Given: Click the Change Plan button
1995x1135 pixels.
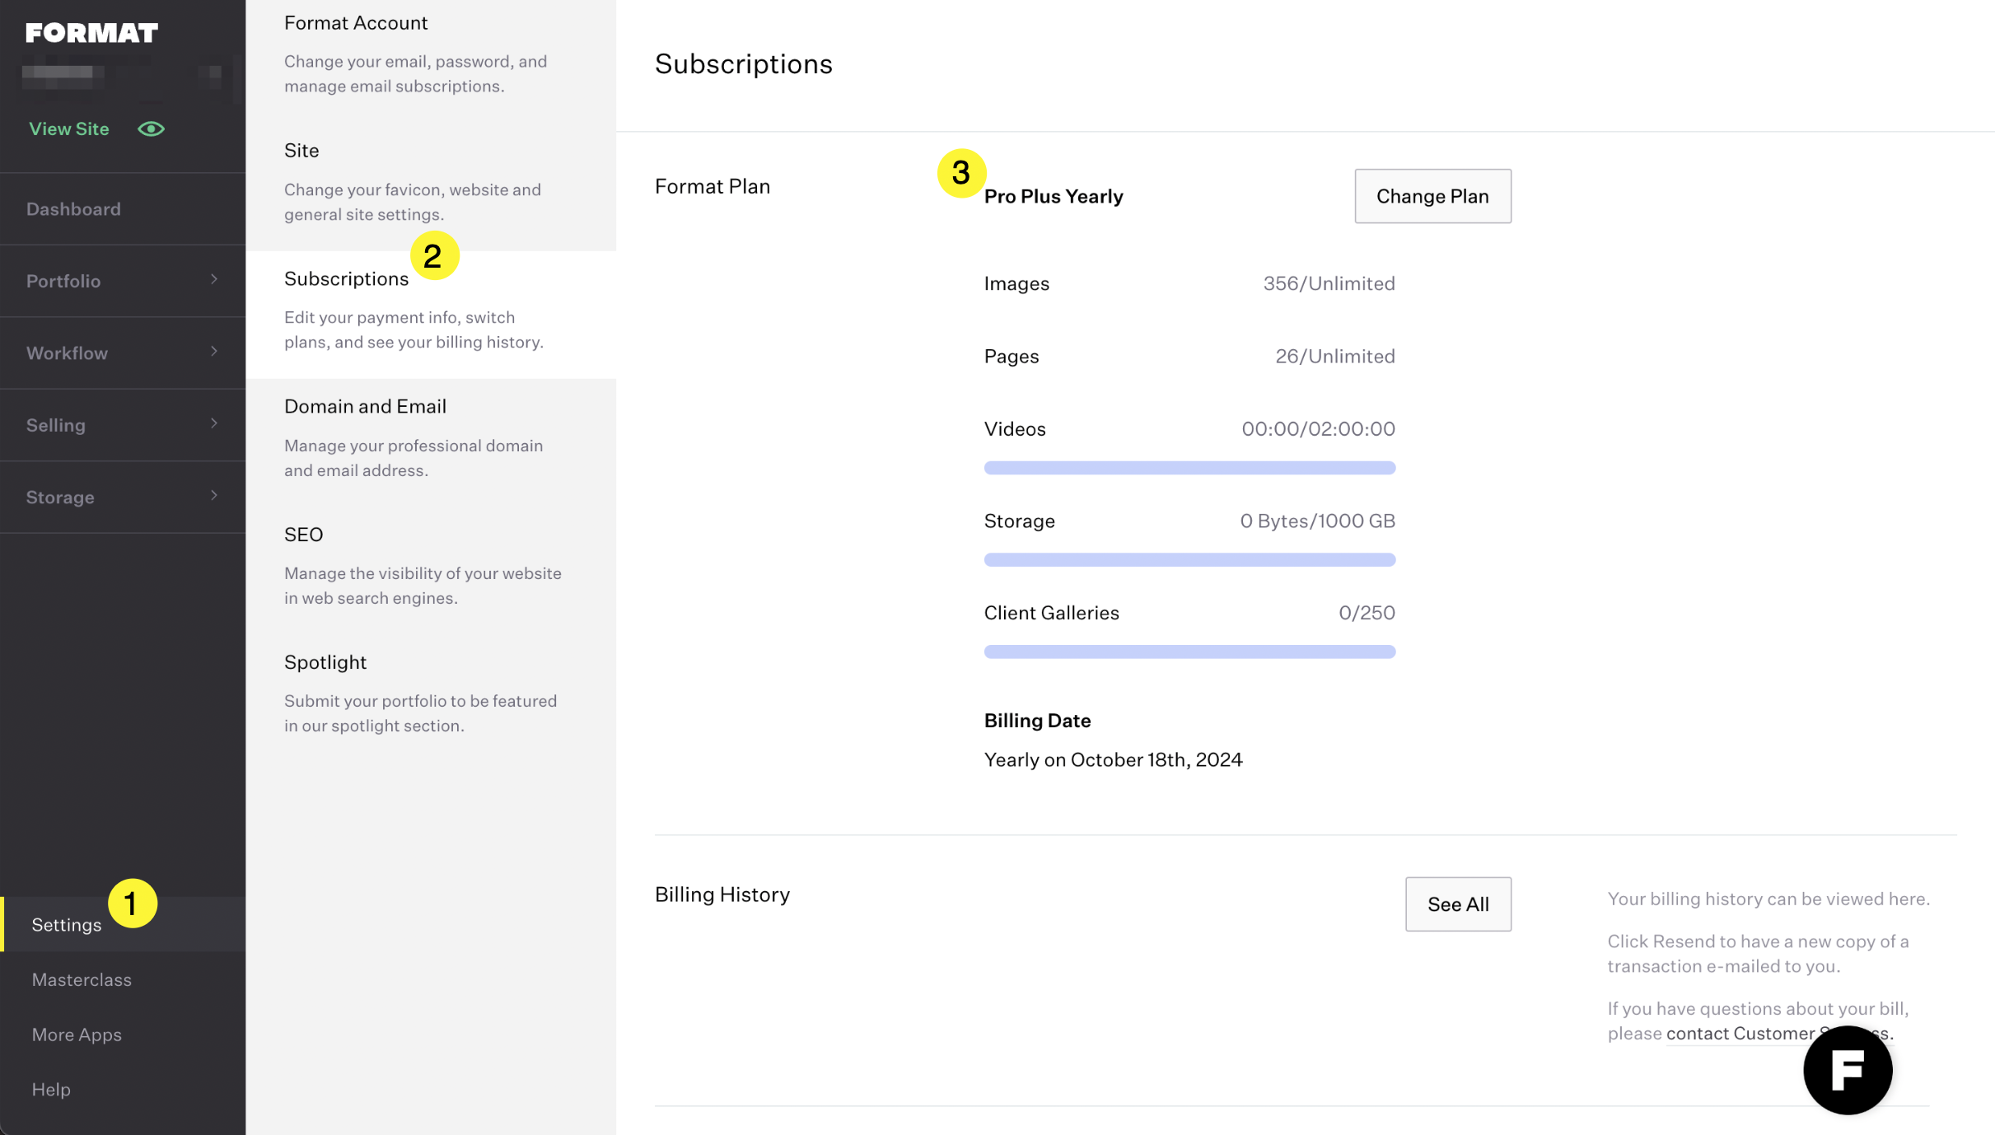Looking at the screenshot, I should (1432, 196).
